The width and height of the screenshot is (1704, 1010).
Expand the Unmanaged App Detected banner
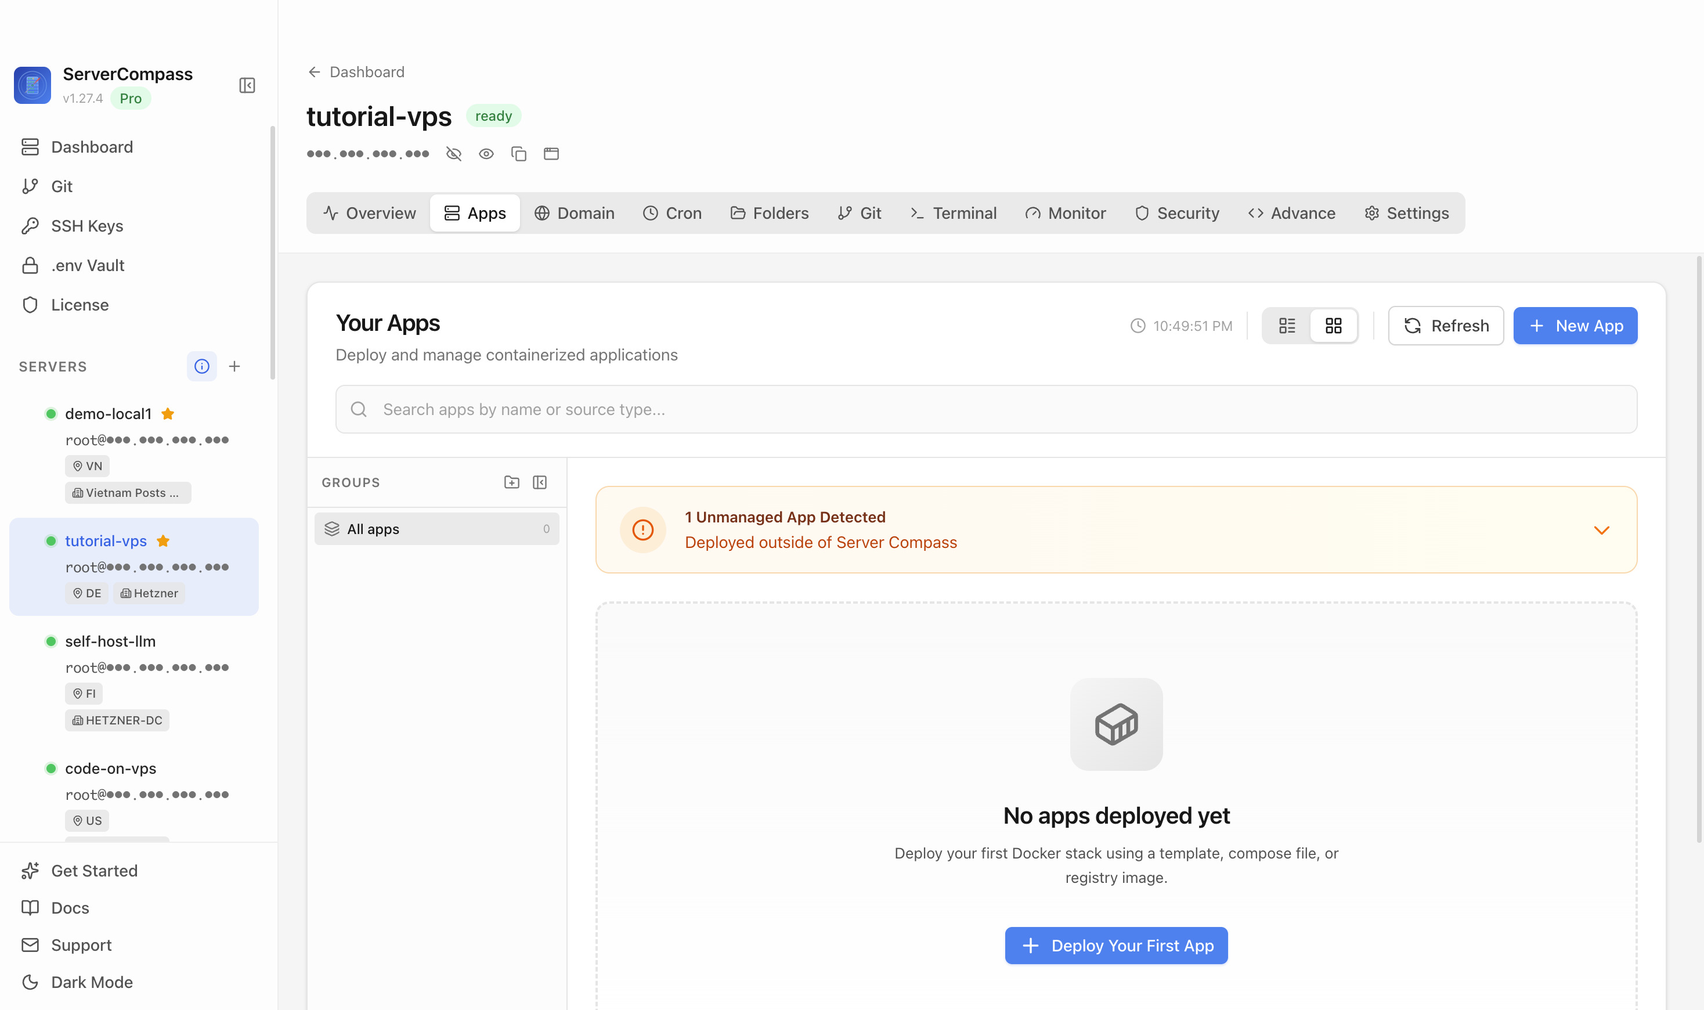(1602, 530)
